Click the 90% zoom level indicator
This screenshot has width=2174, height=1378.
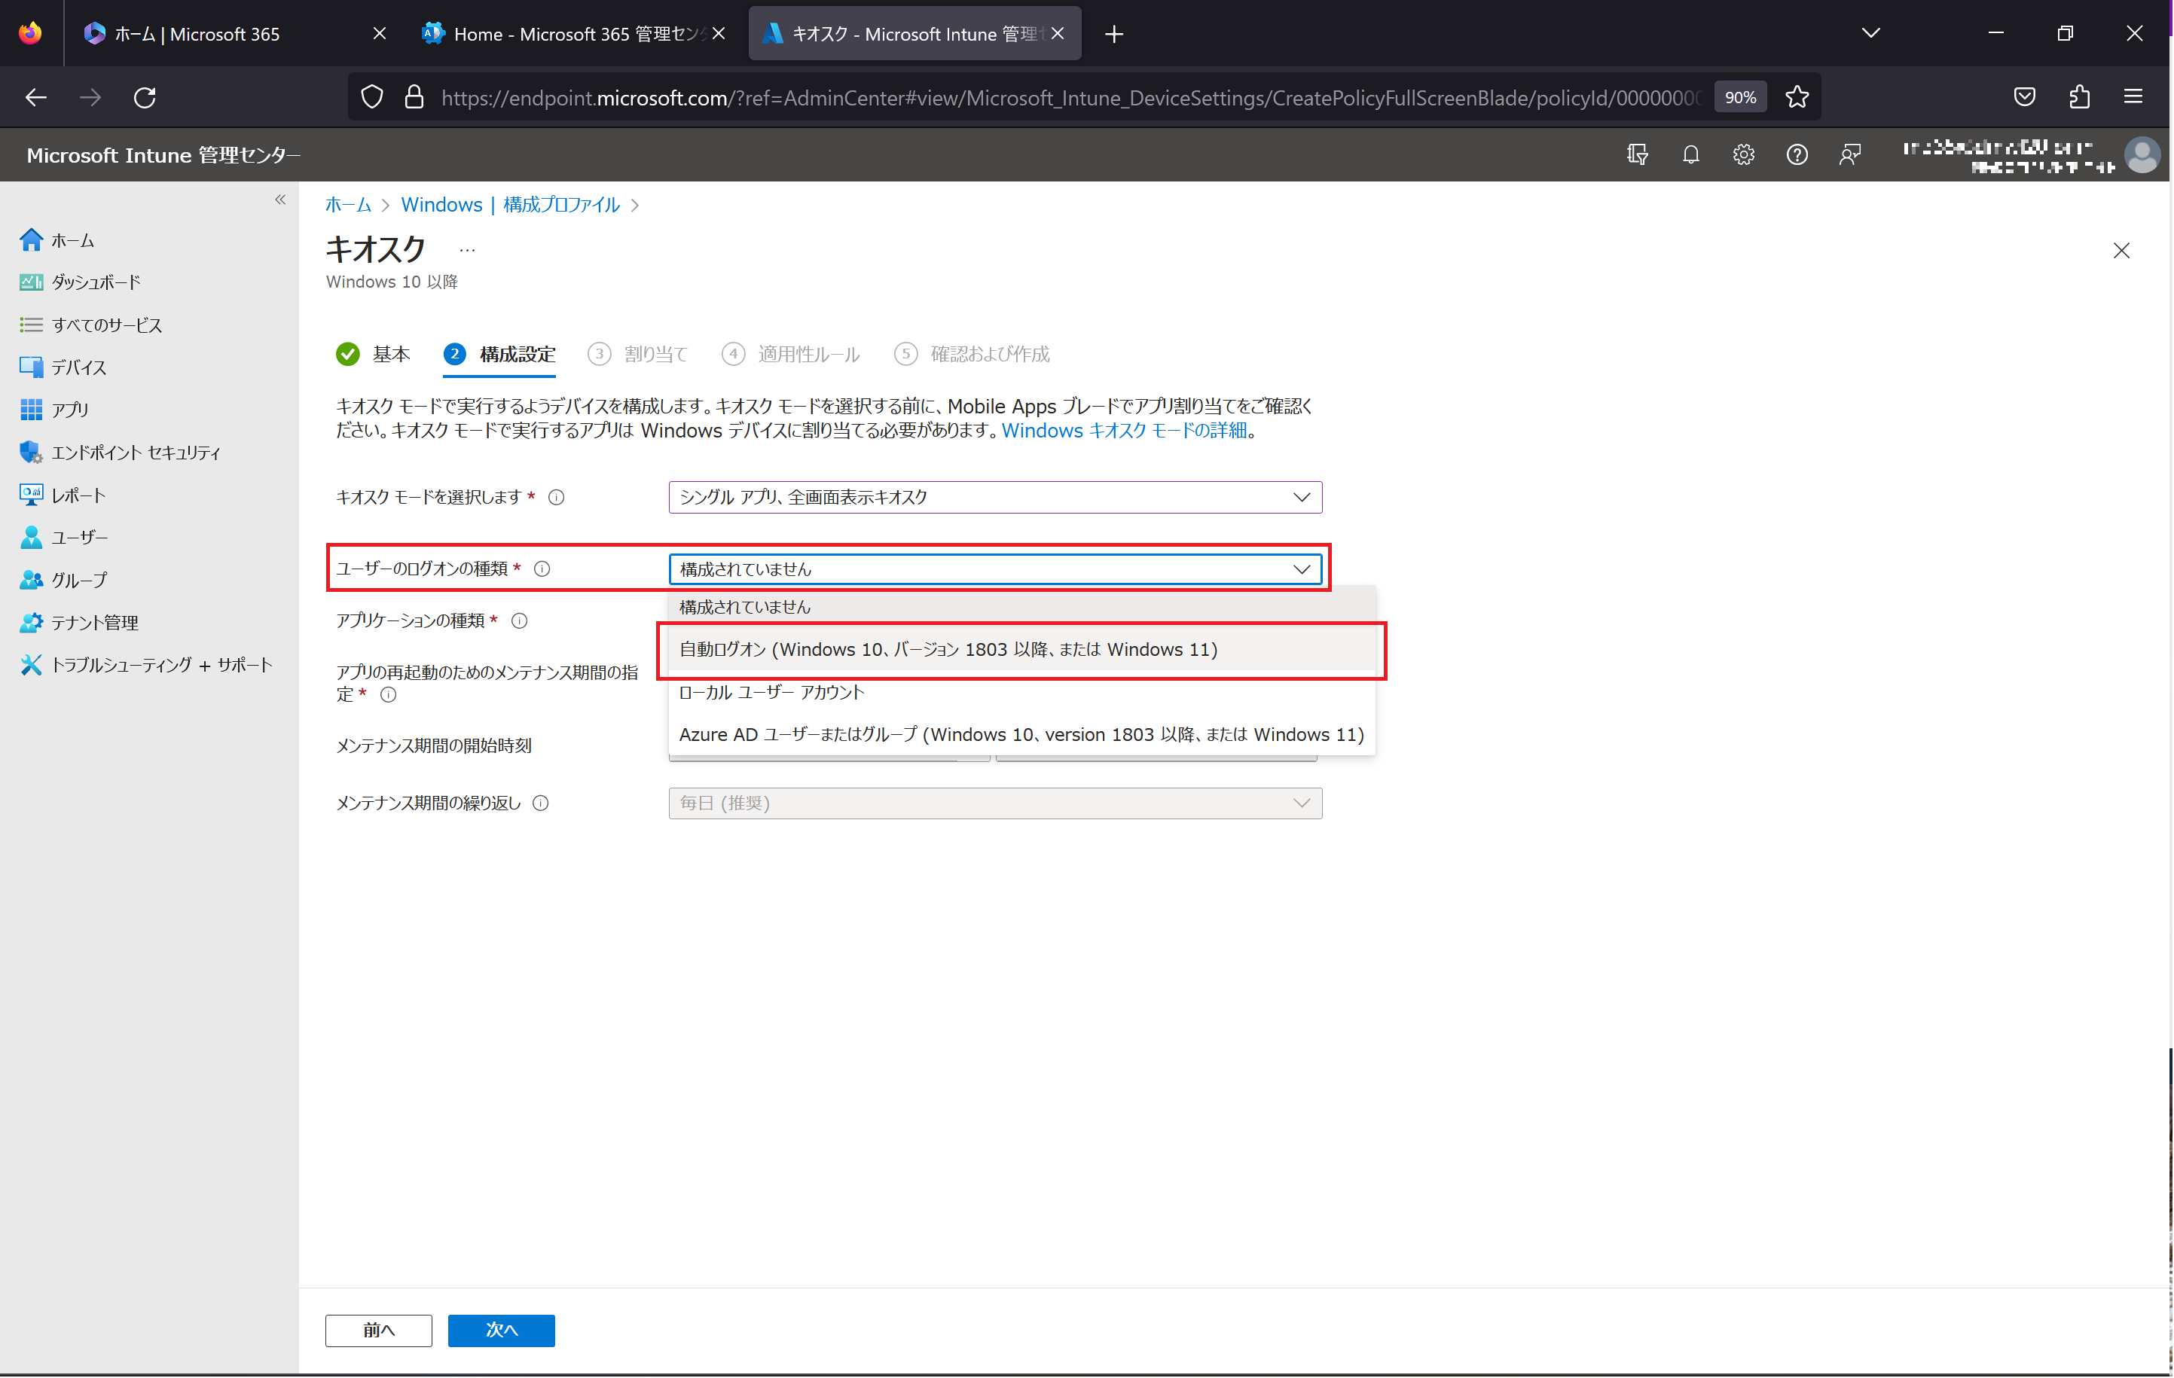pos(1740,97)
